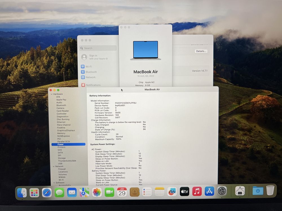Open Notes app in Dock
The width and height of the screenshot is (282, 211).
160,192
